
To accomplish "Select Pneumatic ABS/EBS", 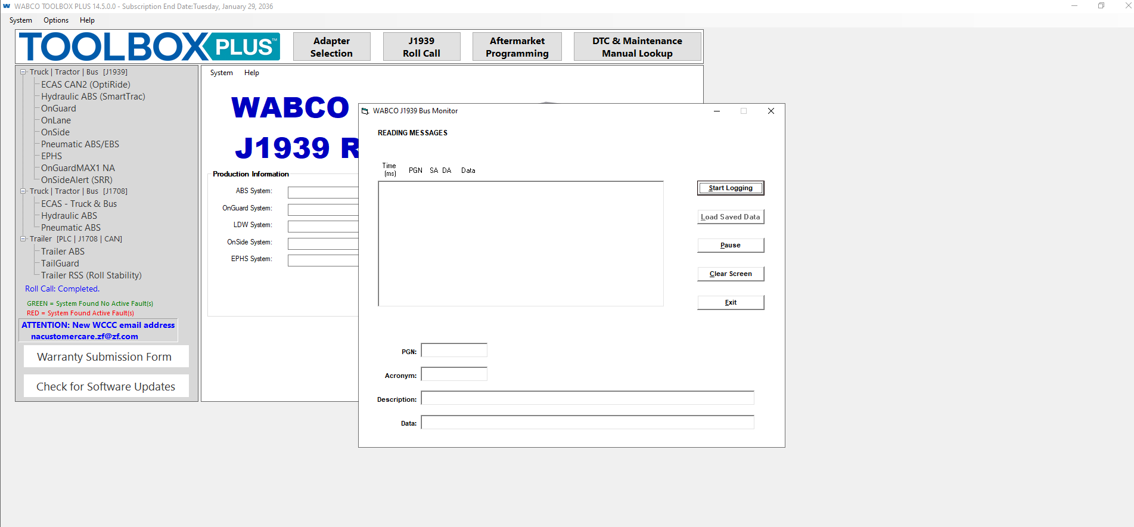I will [80, 144].
